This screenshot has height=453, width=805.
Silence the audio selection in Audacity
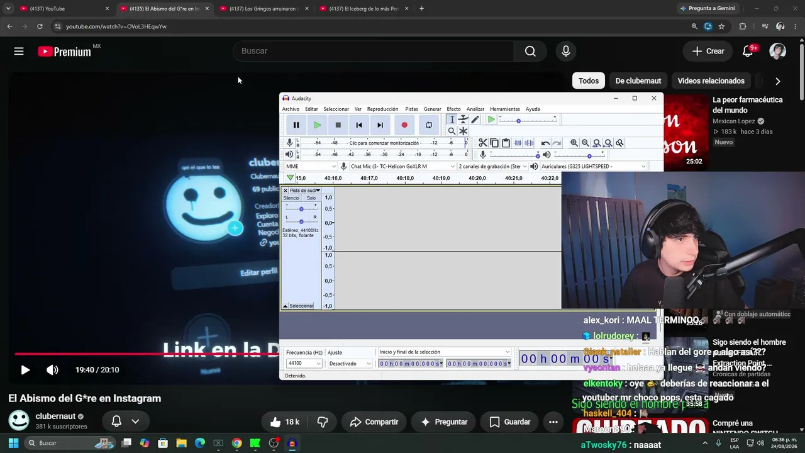click(529, 143)
